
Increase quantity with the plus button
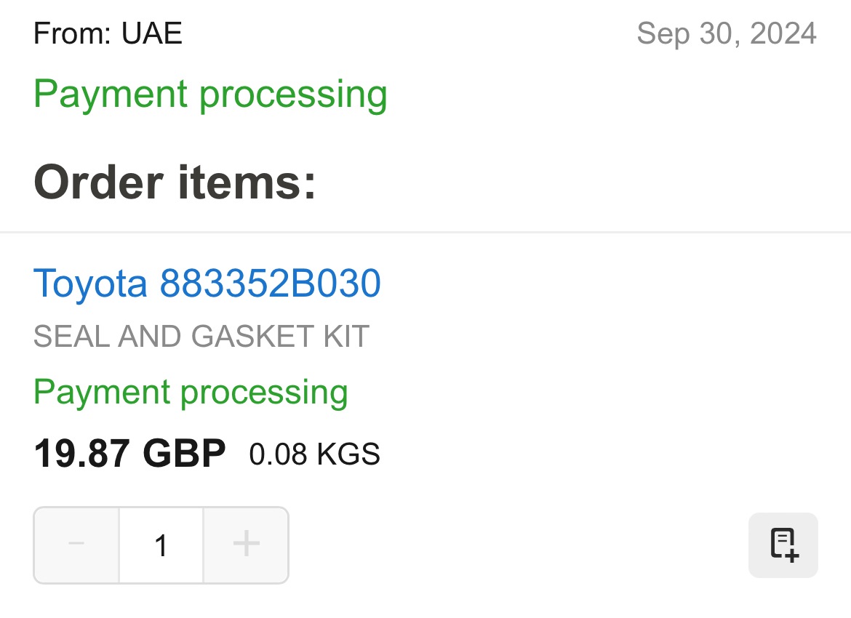[x=247, y=545]
